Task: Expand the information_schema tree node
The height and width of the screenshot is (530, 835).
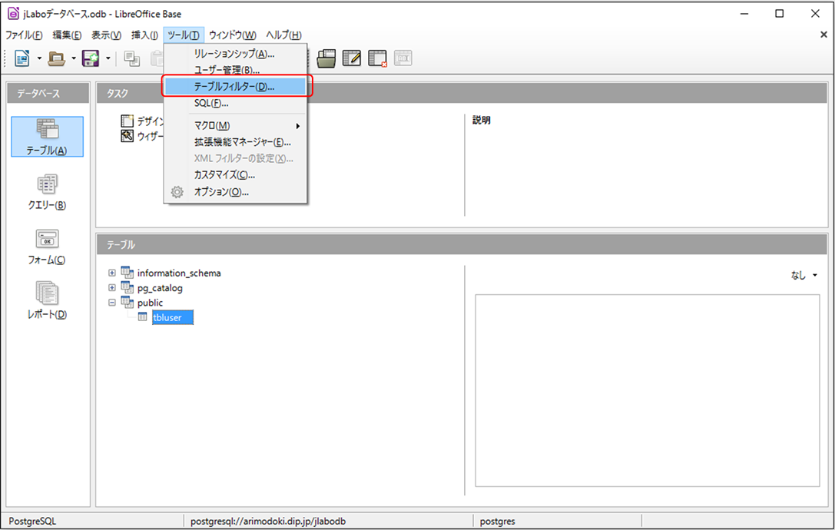Action: coord(112,273)
